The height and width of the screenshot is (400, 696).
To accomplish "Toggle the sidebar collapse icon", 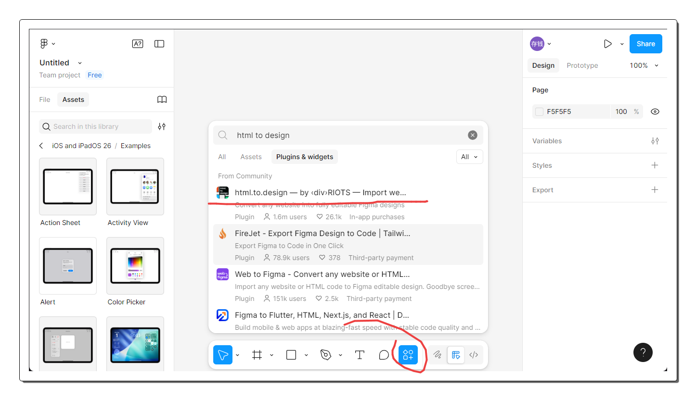I will 159,44.
